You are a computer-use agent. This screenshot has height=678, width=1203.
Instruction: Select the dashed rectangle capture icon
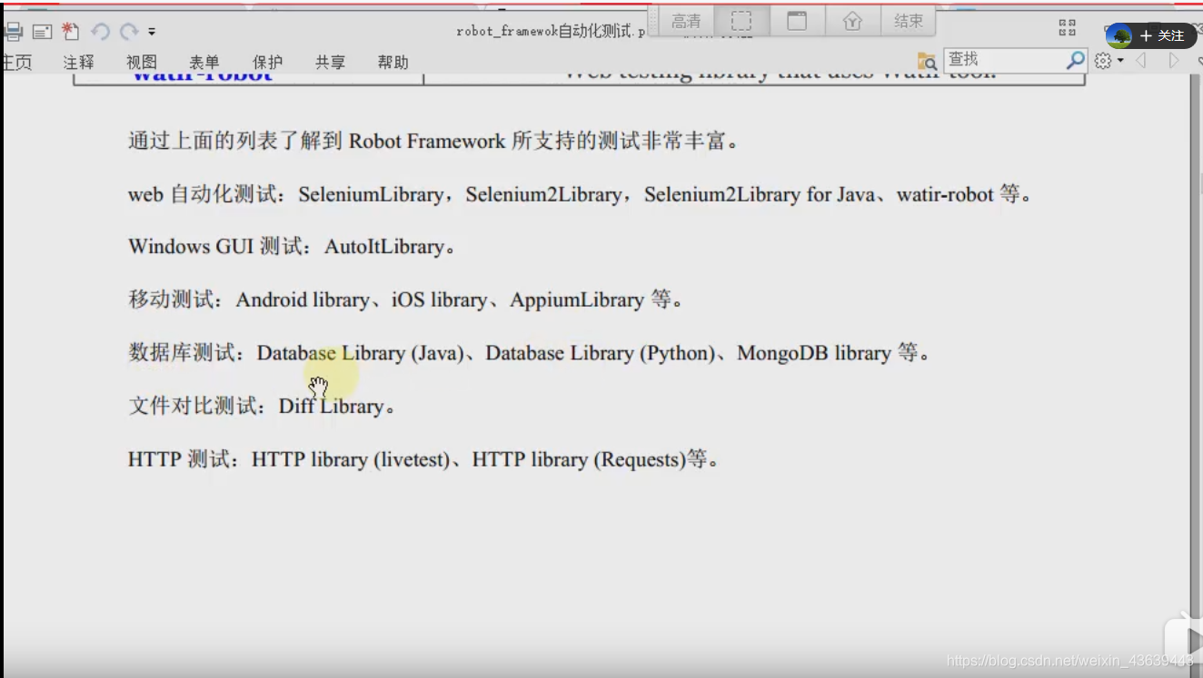tap(741, 21)
